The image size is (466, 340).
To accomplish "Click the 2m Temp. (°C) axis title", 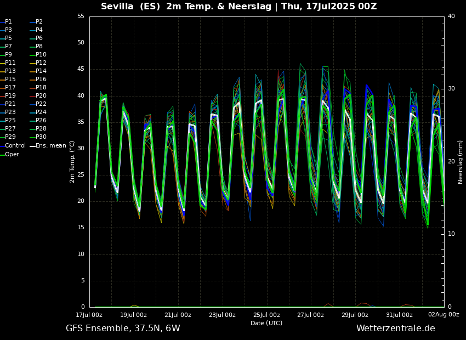I will pos(72,161).
